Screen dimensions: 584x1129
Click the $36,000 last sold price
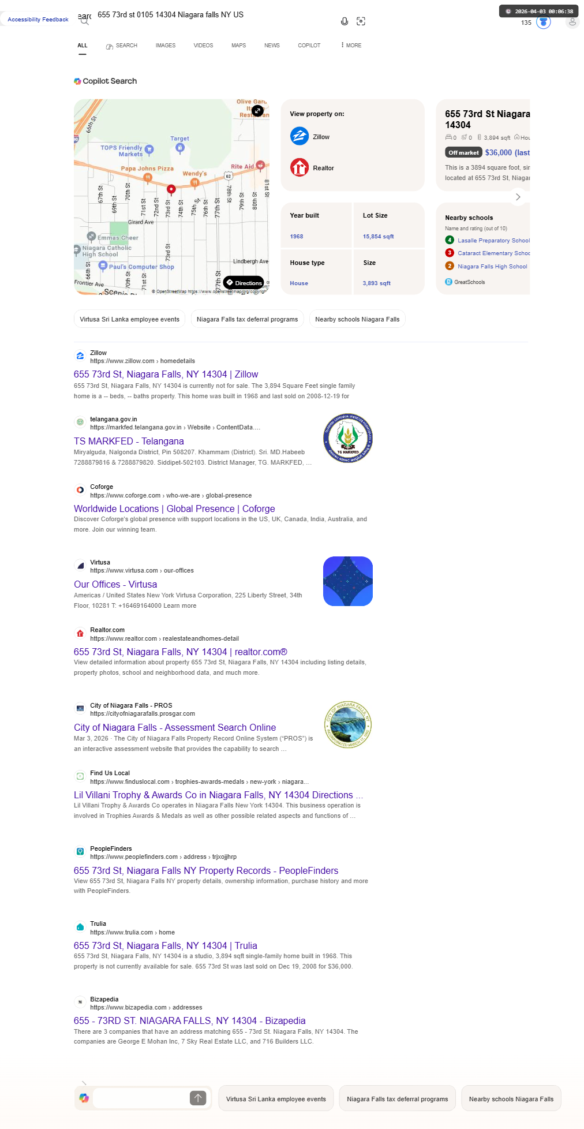point(507,153)
